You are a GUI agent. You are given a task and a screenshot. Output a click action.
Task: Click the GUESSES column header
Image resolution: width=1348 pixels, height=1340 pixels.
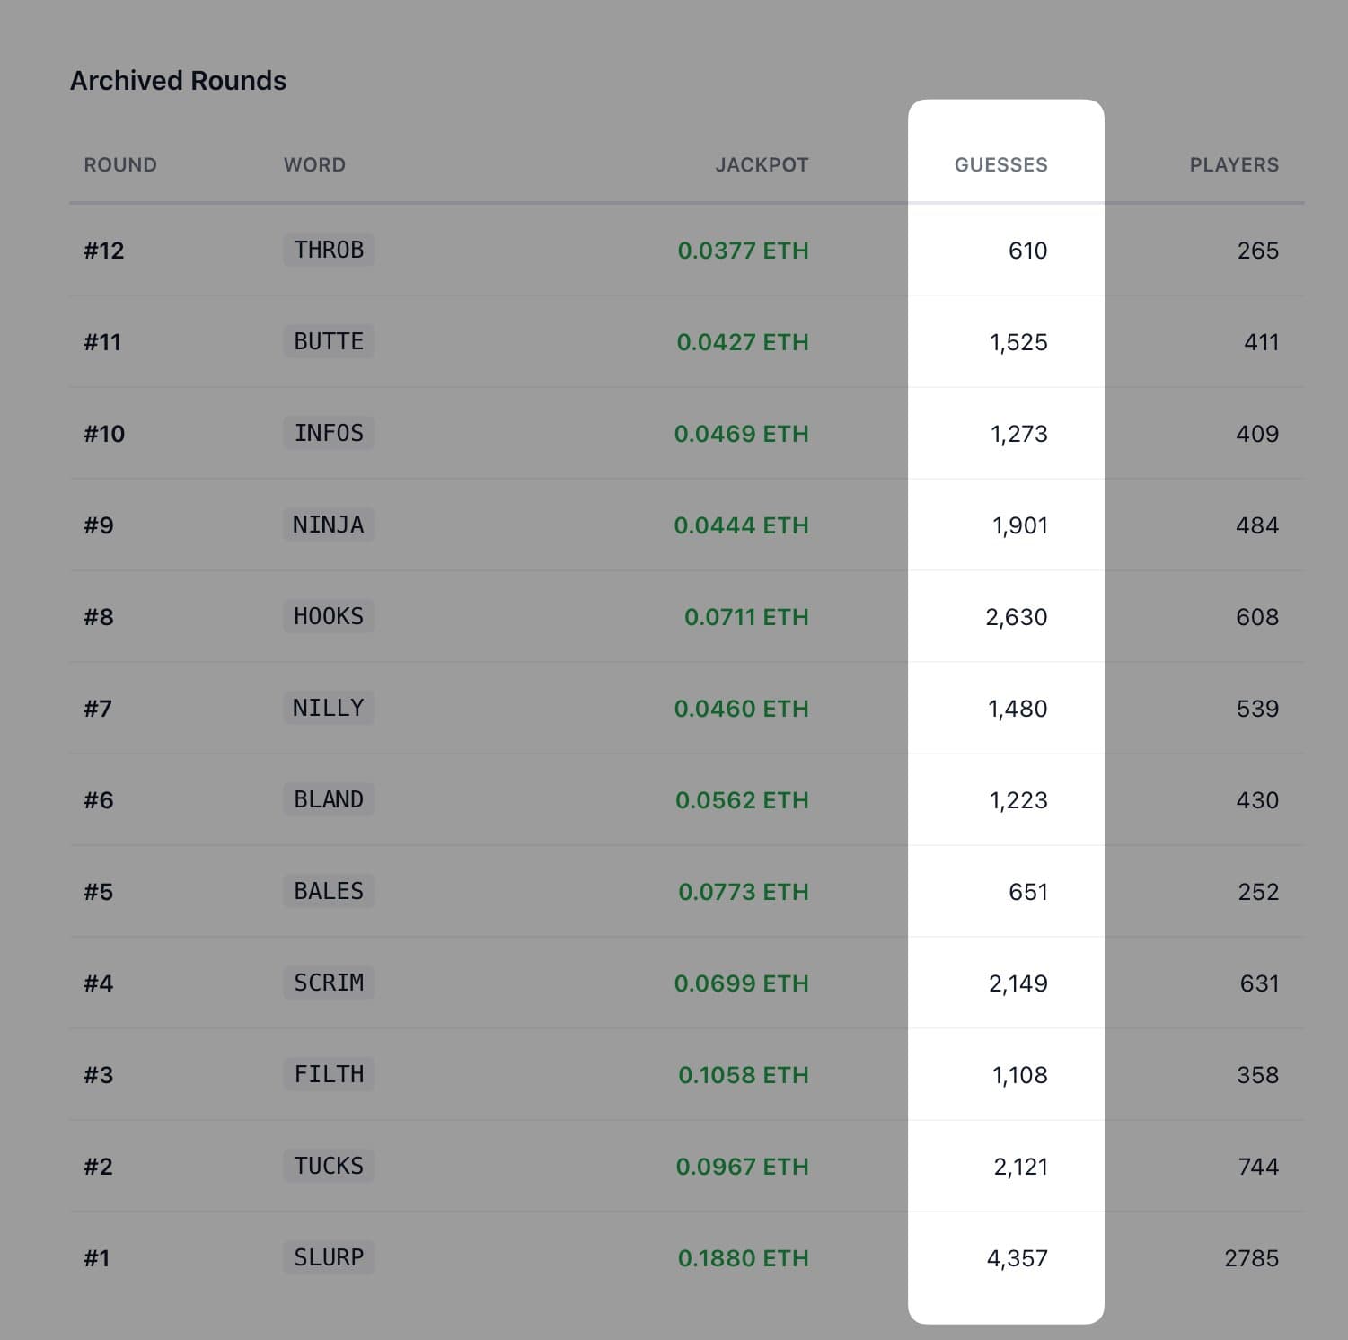click(1000, 165)
